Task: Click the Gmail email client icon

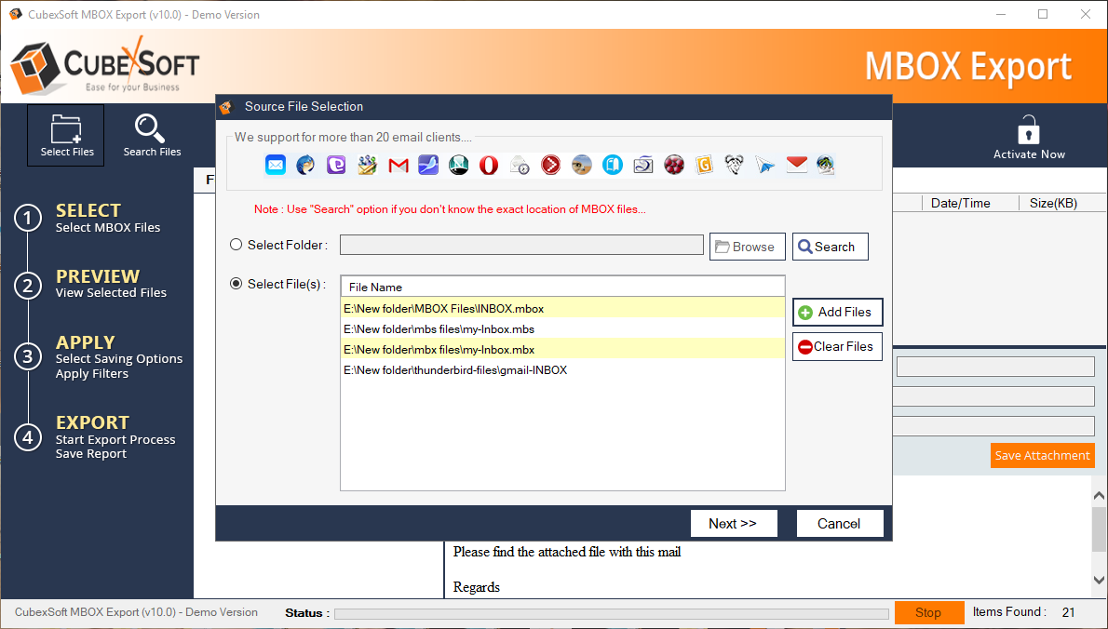Action: tap(399, 166)
